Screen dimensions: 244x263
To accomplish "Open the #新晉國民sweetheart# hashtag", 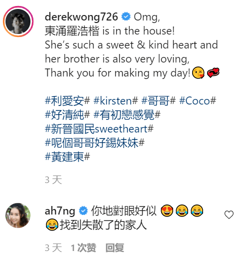I will 99,129.
